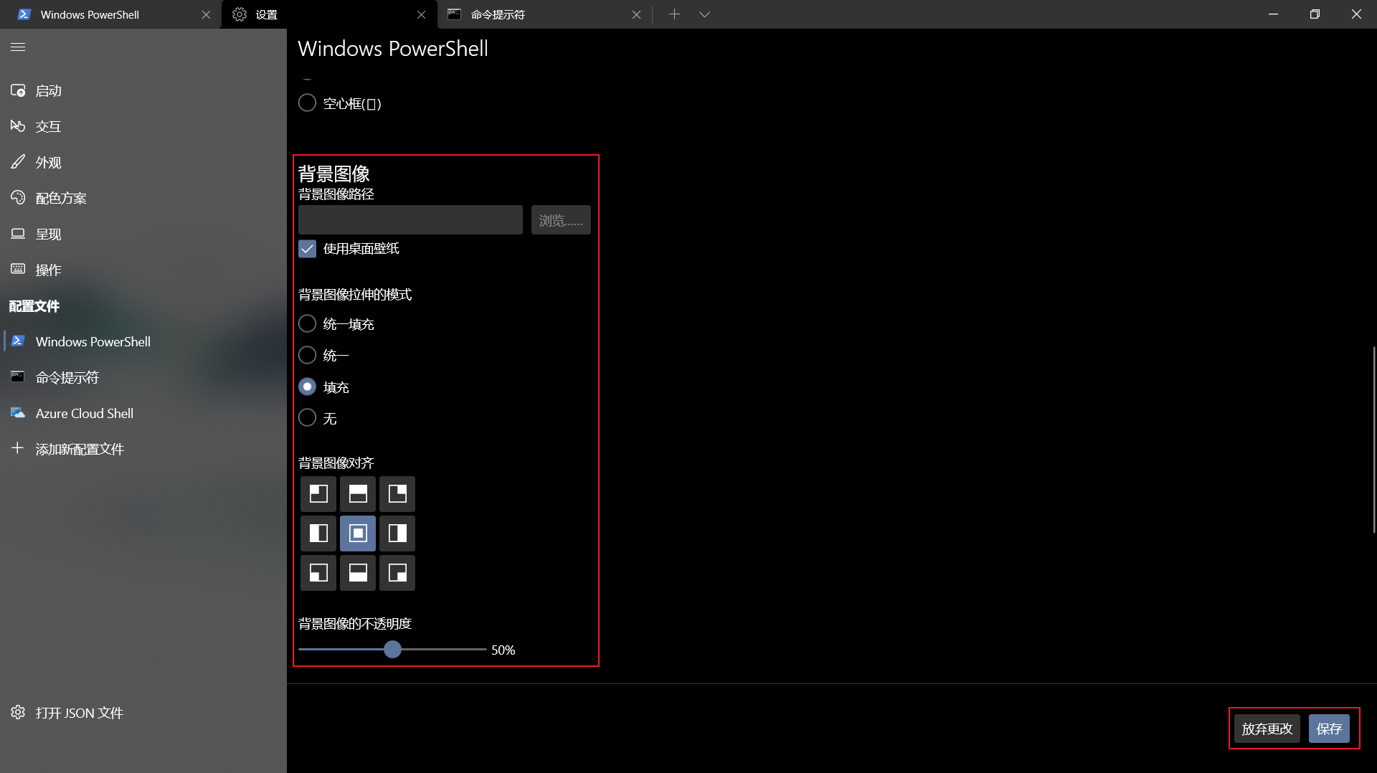Select the 呈现 (Rendering) settings page

47,234
